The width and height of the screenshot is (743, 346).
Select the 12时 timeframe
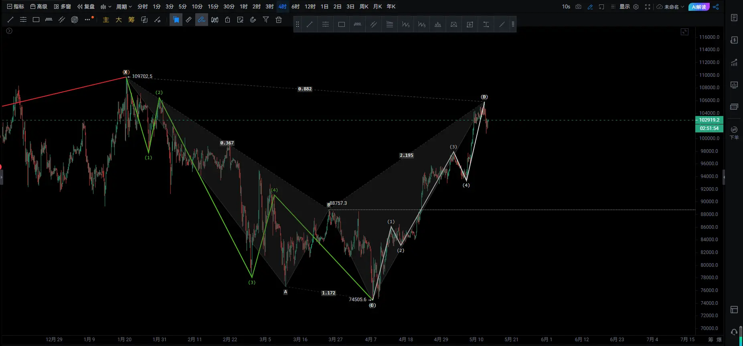click(x=310, y=6)
